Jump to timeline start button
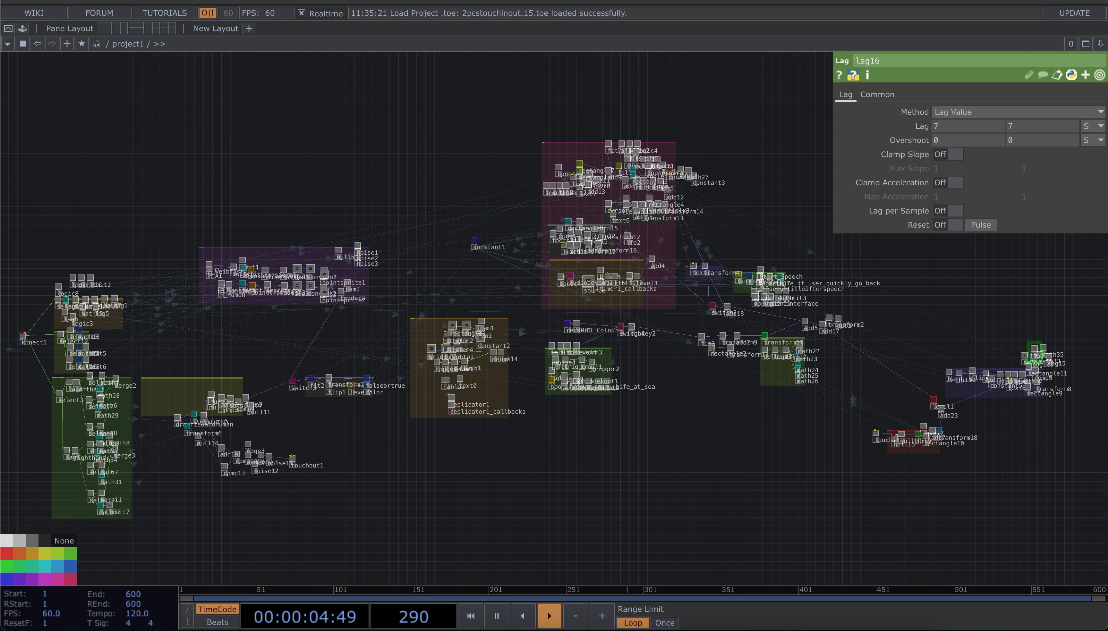This screenshot has width=1108, height=631. tap(470, 616)
